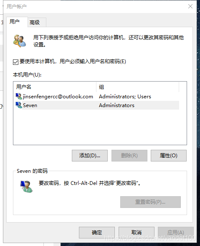Click empty area of user list
Screen dimensions: 200x246
click(100, 127)
